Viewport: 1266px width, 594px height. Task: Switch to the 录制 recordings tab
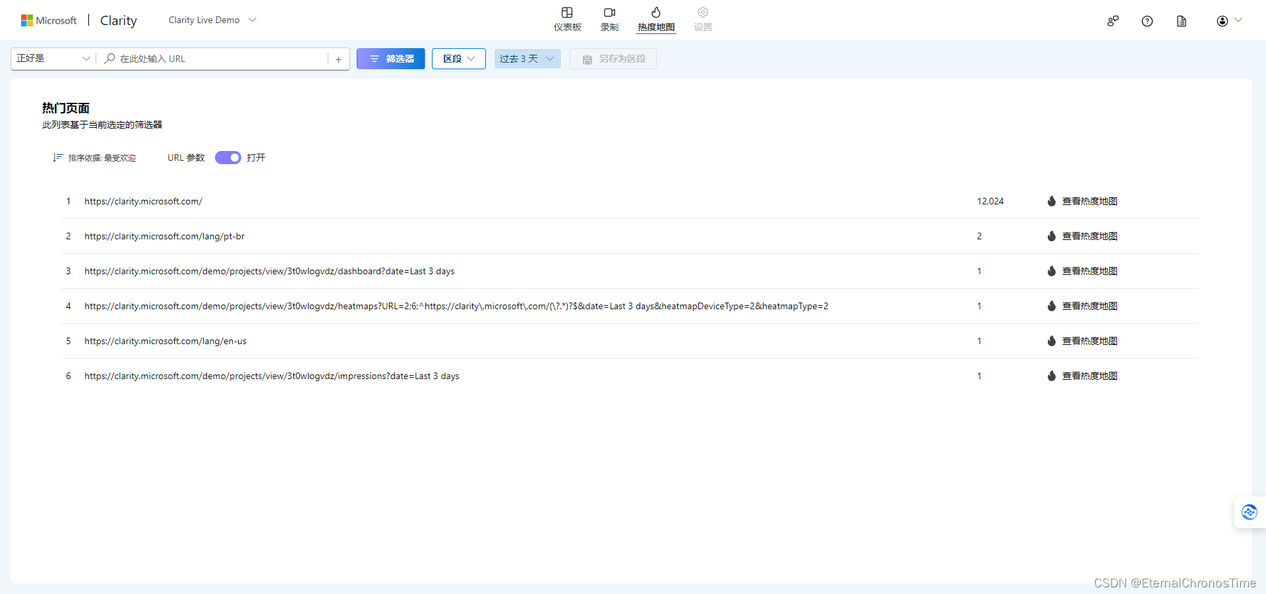[609, 19]
